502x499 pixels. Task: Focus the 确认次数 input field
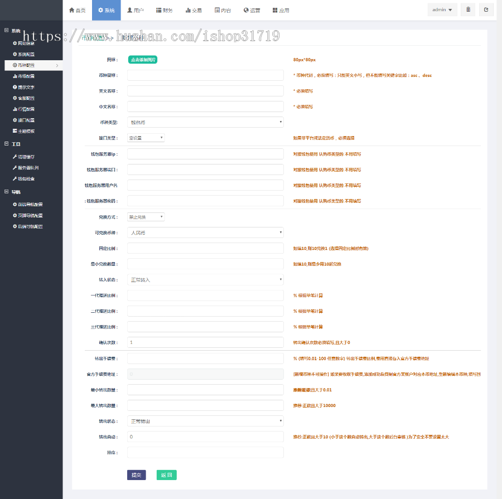pyautogui.click(x=205, y=342)
